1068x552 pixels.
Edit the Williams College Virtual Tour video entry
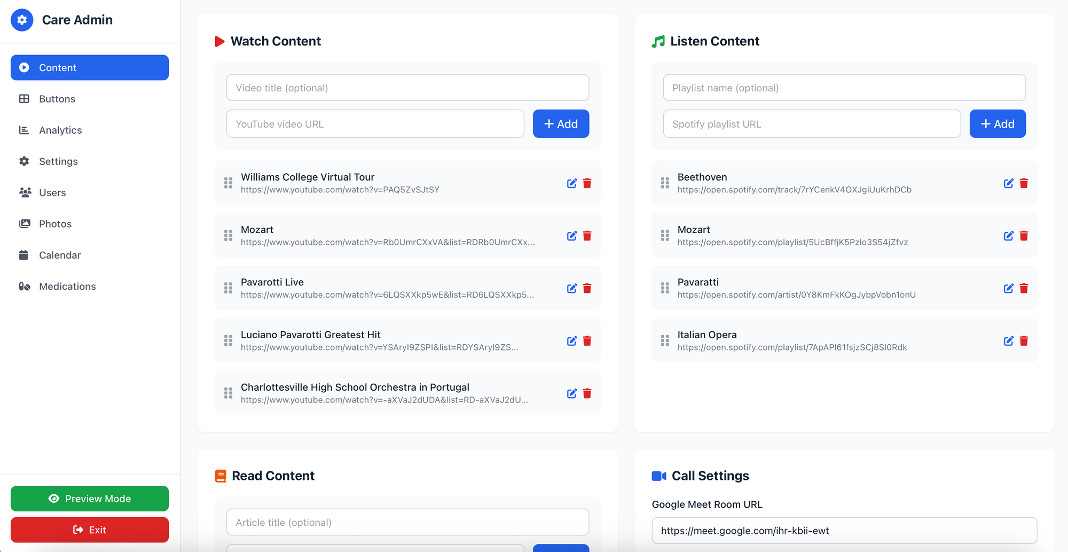571,183
